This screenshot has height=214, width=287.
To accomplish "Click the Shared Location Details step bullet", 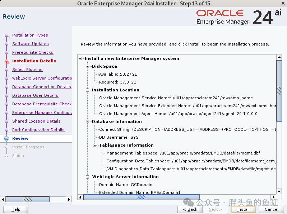I will [x=6, y=121].
